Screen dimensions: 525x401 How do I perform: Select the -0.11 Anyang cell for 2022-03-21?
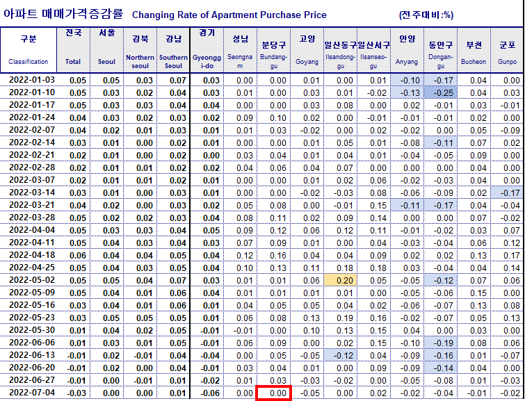coord(407,205)
